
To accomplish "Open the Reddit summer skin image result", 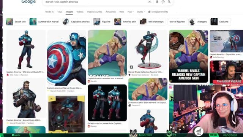I will (107, 53).
